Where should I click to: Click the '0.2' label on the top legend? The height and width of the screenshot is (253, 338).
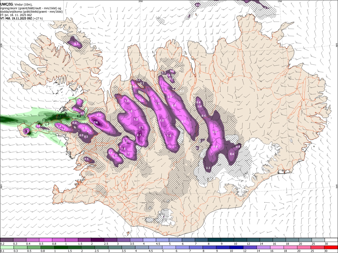(2, 244)
